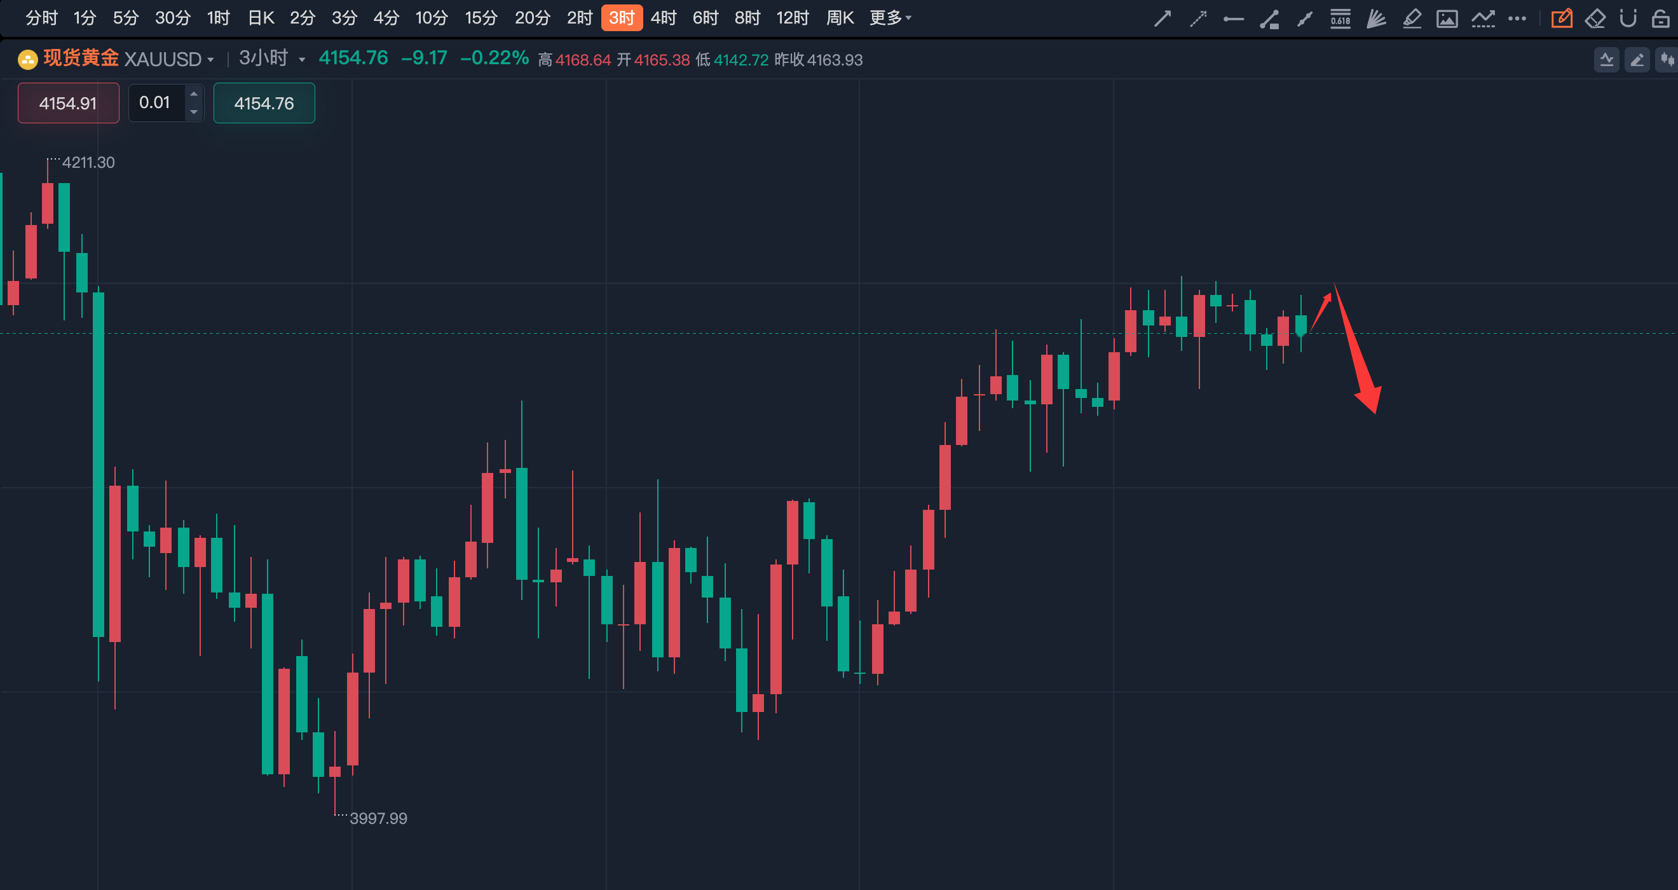
Task: Switch to the 日K timeframe tab
Action: (x=261, y=18)
